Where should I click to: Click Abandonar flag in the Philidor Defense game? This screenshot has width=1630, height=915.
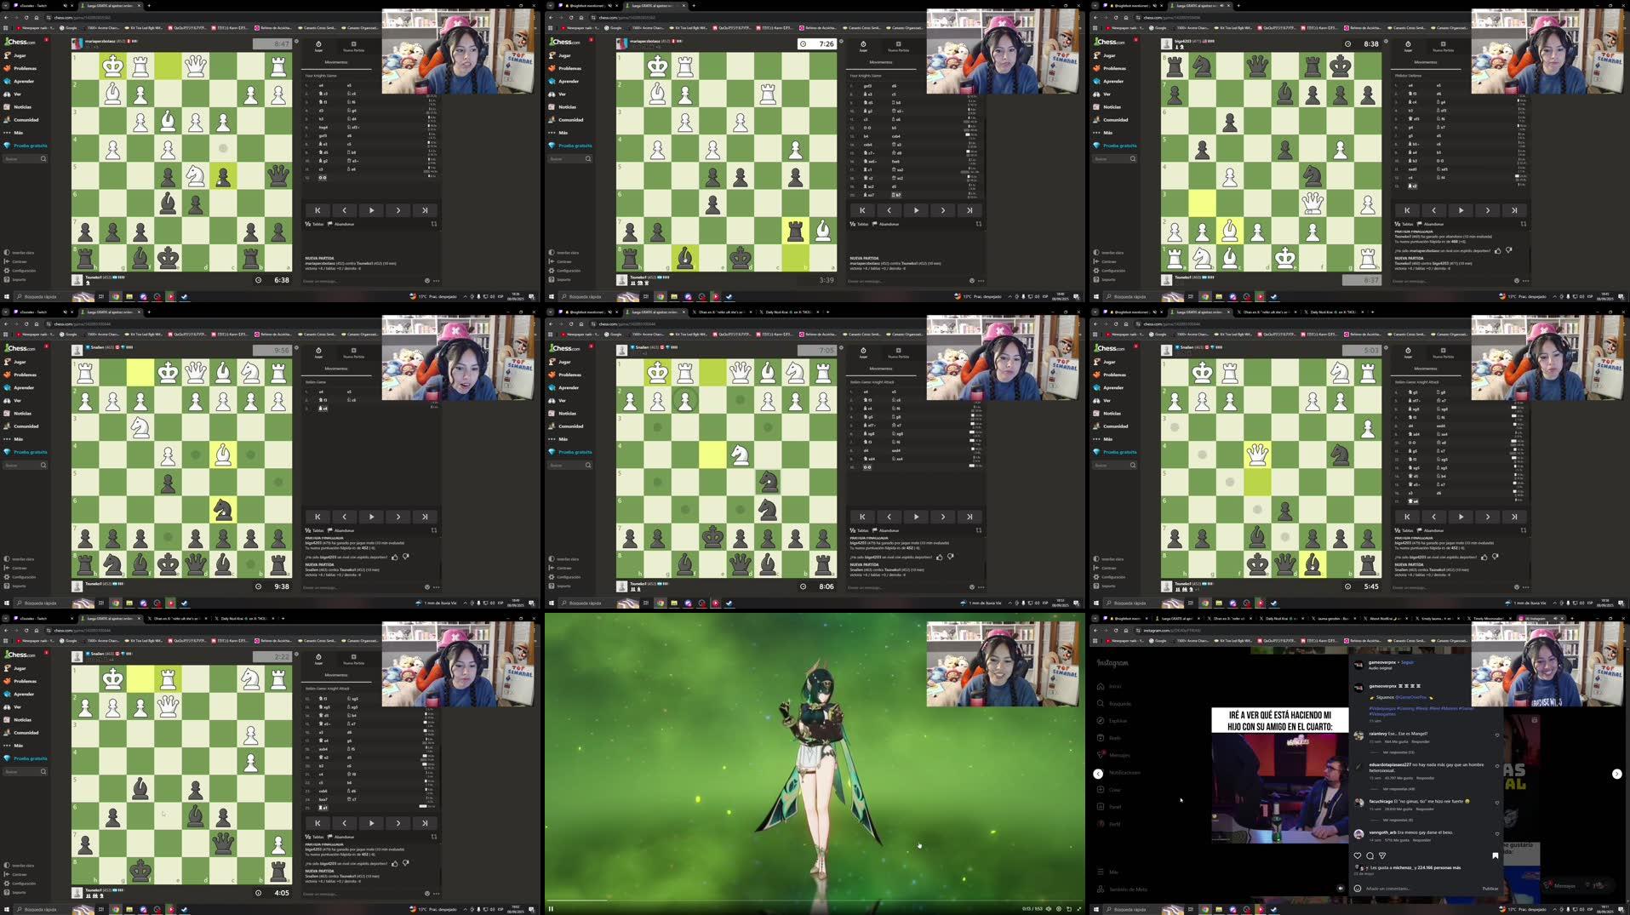tap(1430, 224)
